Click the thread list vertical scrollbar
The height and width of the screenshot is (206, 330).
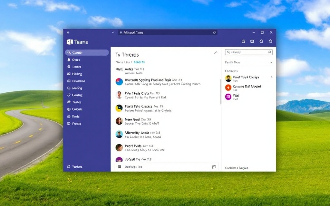(220, 92)
